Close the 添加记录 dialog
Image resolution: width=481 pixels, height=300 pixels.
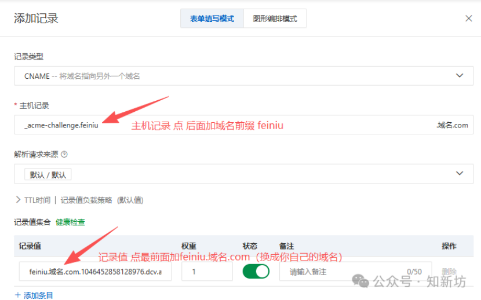(x=468, y=19)
